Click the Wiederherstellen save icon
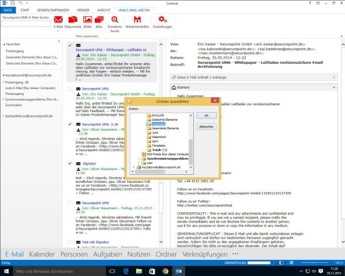 point(137,20)
